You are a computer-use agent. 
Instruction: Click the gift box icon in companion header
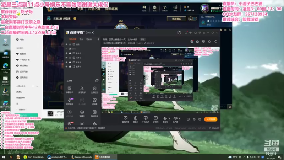tap(192, 41)
